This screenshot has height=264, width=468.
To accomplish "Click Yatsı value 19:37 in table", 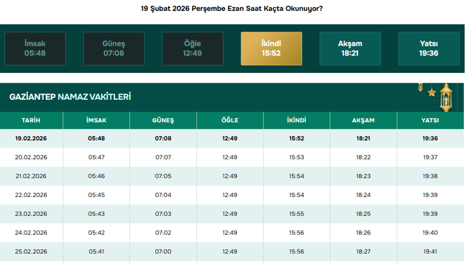I will 430,157.
